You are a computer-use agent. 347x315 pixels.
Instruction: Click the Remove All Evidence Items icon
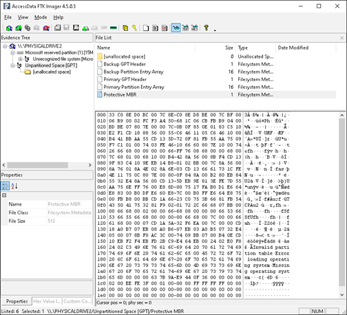coord(46,28)
